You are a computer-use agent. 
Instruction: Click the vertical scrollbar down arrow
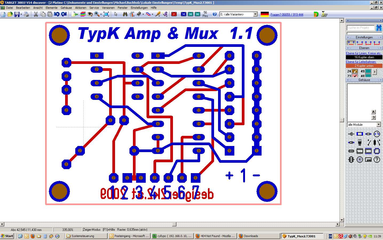click(342, 220)
